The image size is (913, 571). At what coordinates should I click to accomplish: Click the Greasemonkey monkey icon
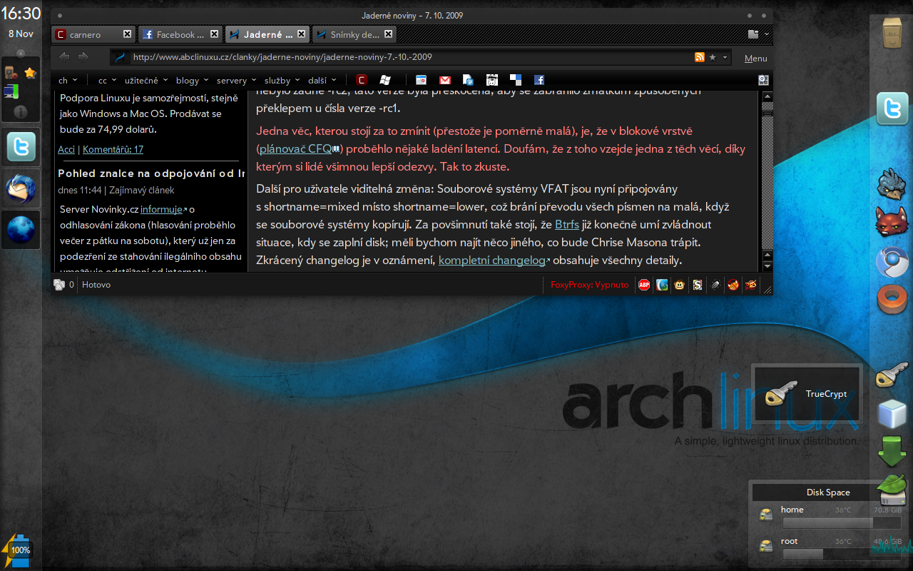[x=680, y=285]
